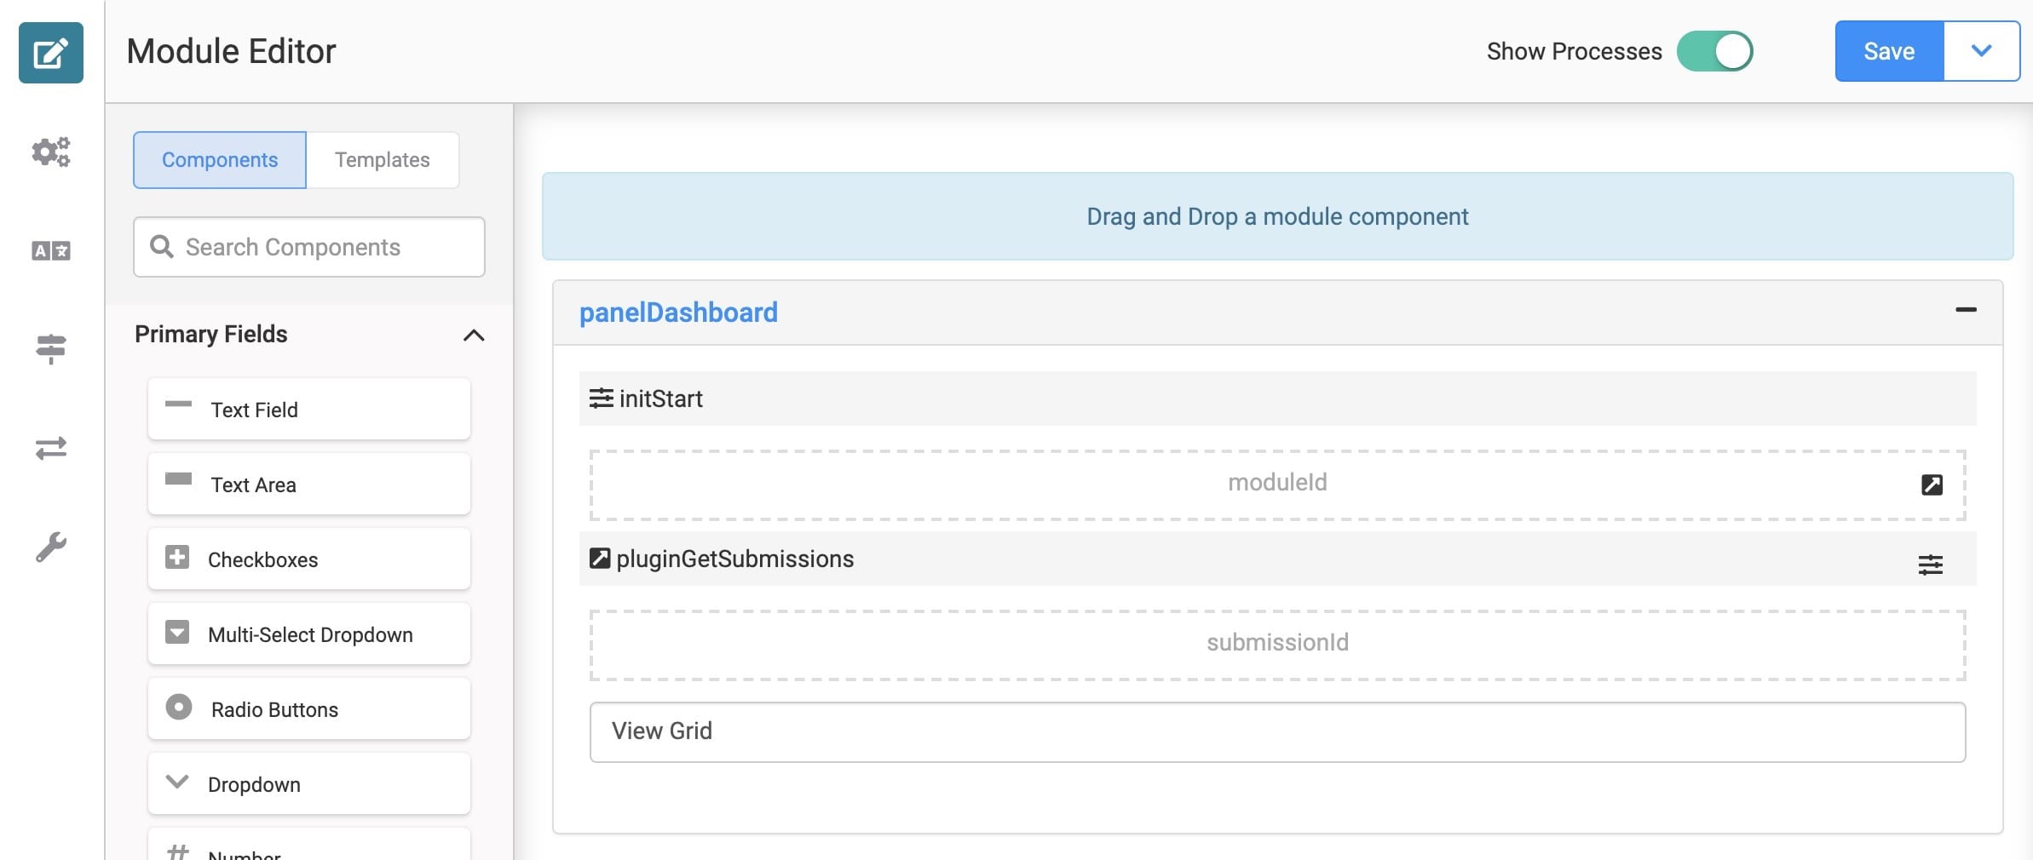Click the Multi-Select Dropdown icon
The height and width of the screenshot is (860, 2033).
point(177,633)
